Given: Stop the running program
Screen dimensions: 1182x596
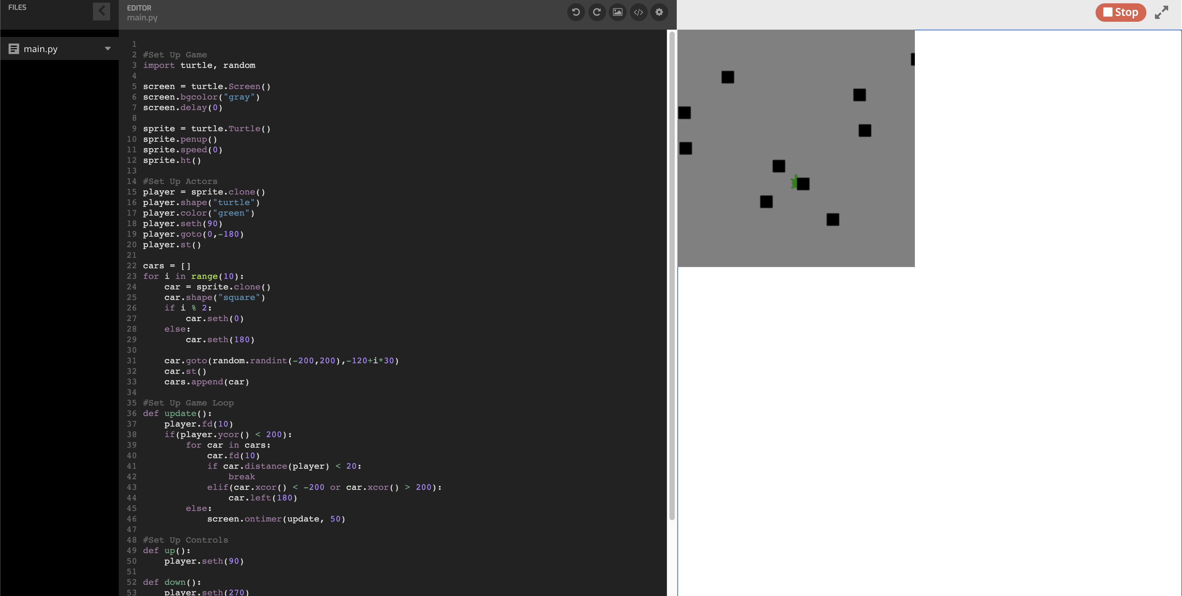Looking at the screenshot, I should pyautogui.click(x=1121, y=13).
